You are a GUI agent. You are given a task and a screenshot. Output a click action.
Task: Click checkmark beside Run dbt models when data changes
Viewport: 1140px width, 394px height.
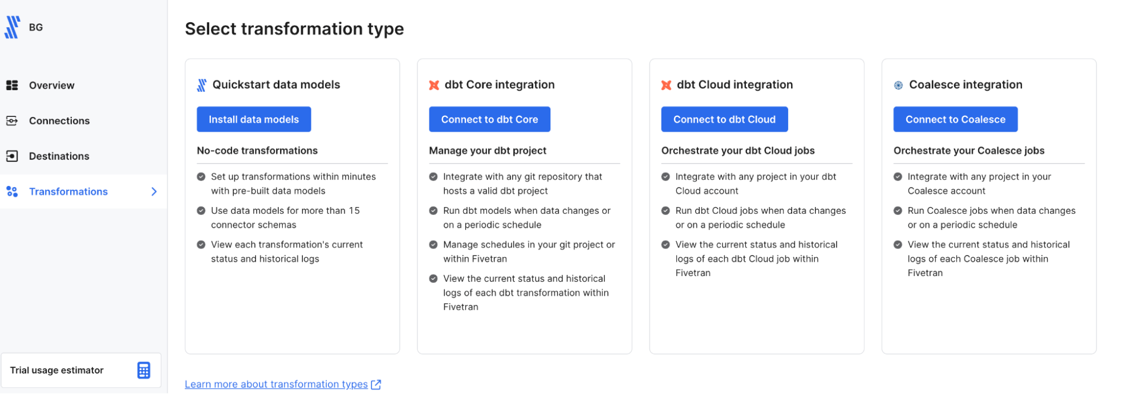click(433, 210)
